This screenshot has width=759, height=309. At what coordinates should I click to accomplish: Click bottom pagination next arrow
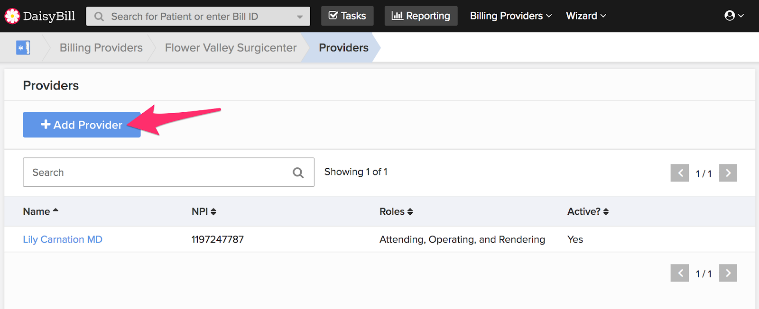pos(728,273)
